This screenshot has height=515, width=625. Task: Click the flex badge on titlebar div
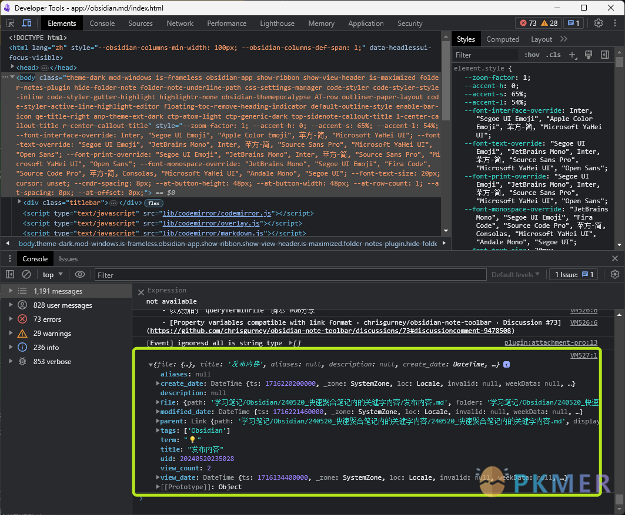pos(153,203)
